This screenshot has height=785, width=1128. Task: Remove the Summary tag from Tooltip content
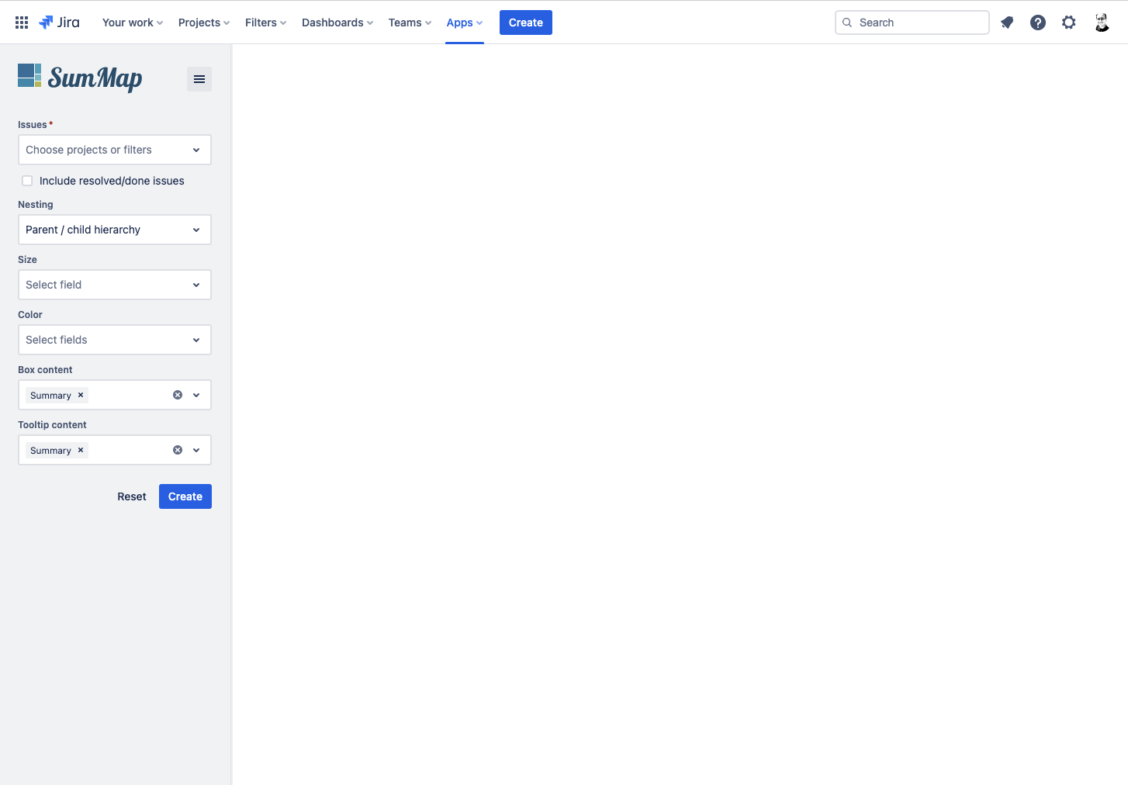tap(81, 450)
